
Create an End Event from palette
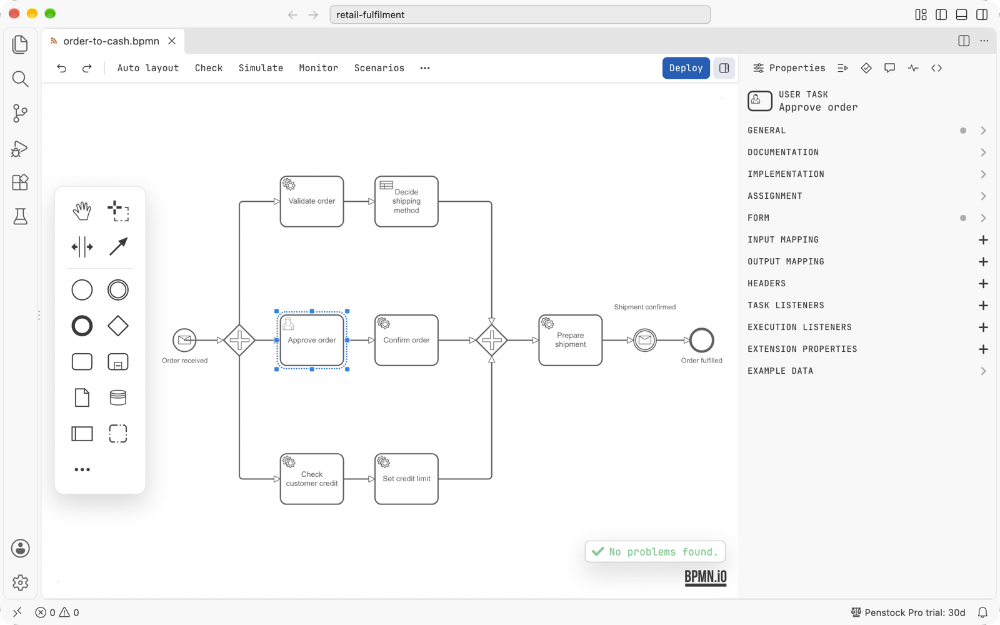[82, 326]
